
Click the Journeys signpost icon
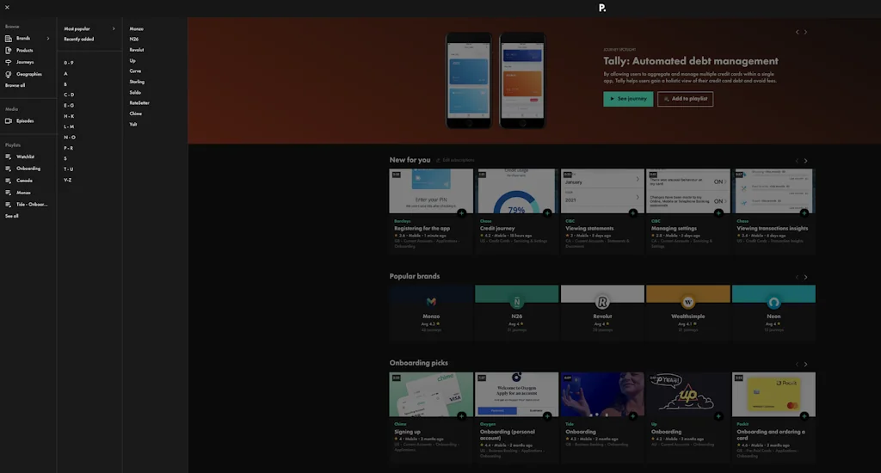9,62
